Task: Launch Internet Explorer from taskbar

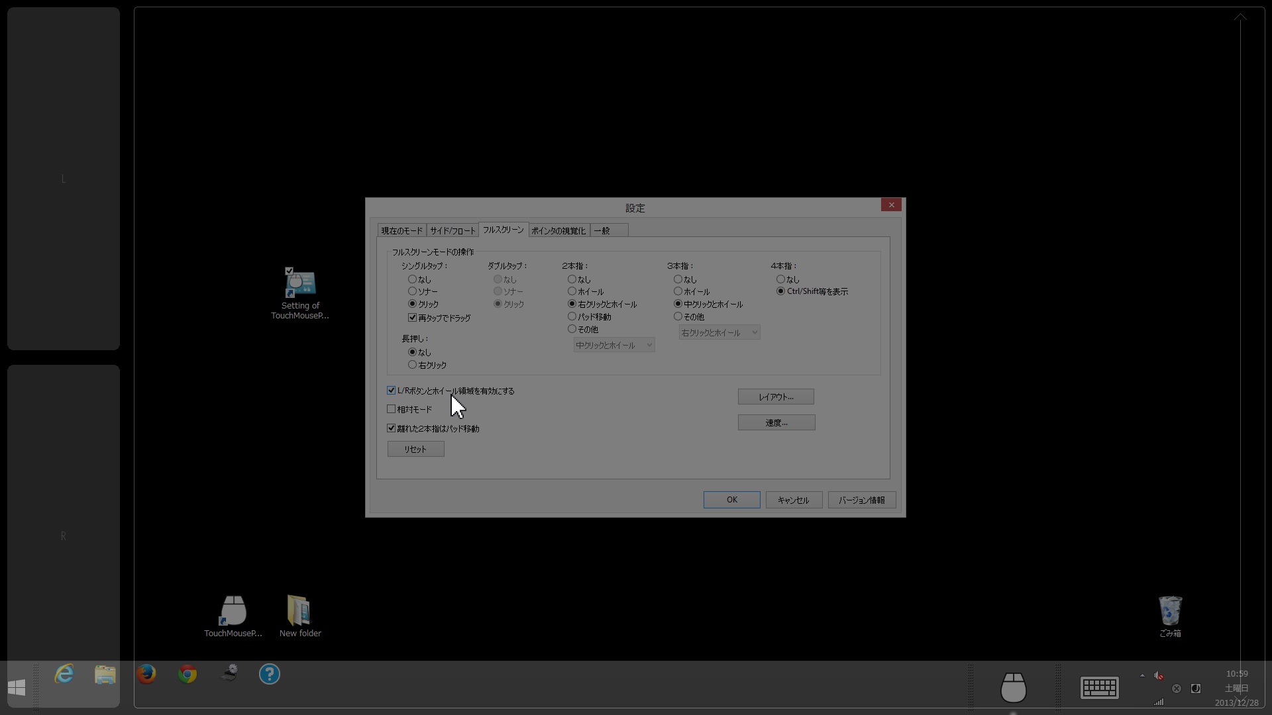Action: (x=64, y=674)
